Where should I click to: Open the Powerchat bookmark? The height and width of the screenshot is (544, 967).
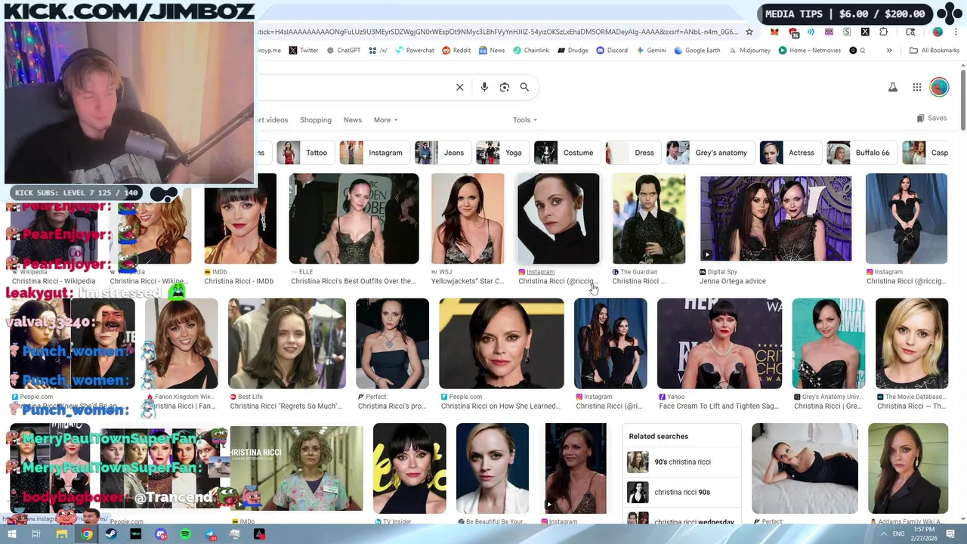pyautogui.click(x=414, y=51)
